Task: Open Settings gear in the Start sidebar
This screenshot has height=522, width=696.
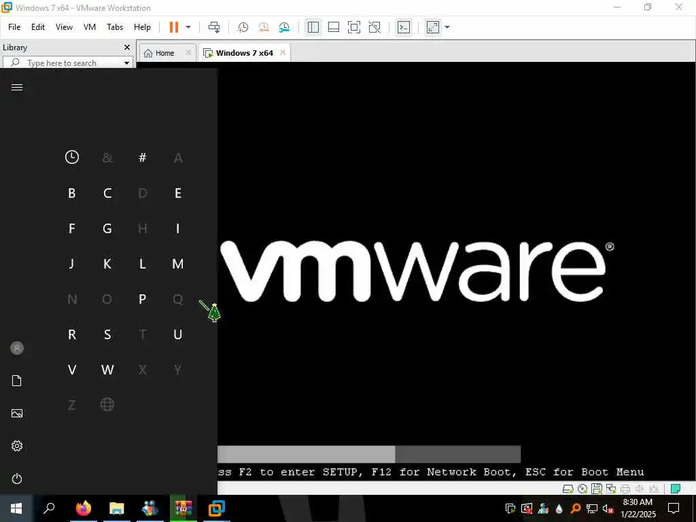Action: click(x=17, y=446)
